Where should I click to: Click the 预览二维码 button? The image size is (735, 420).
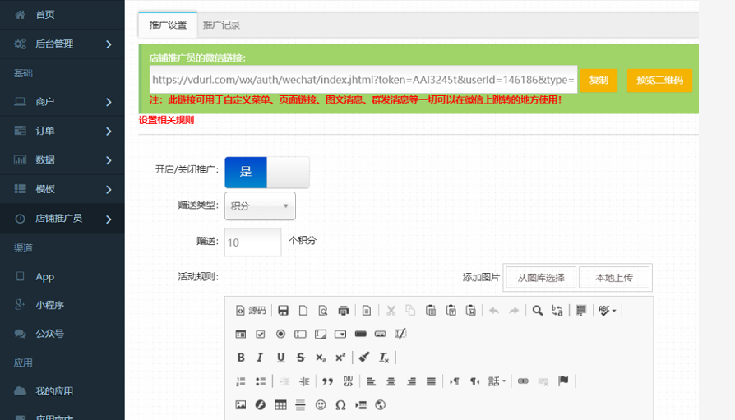659,81
